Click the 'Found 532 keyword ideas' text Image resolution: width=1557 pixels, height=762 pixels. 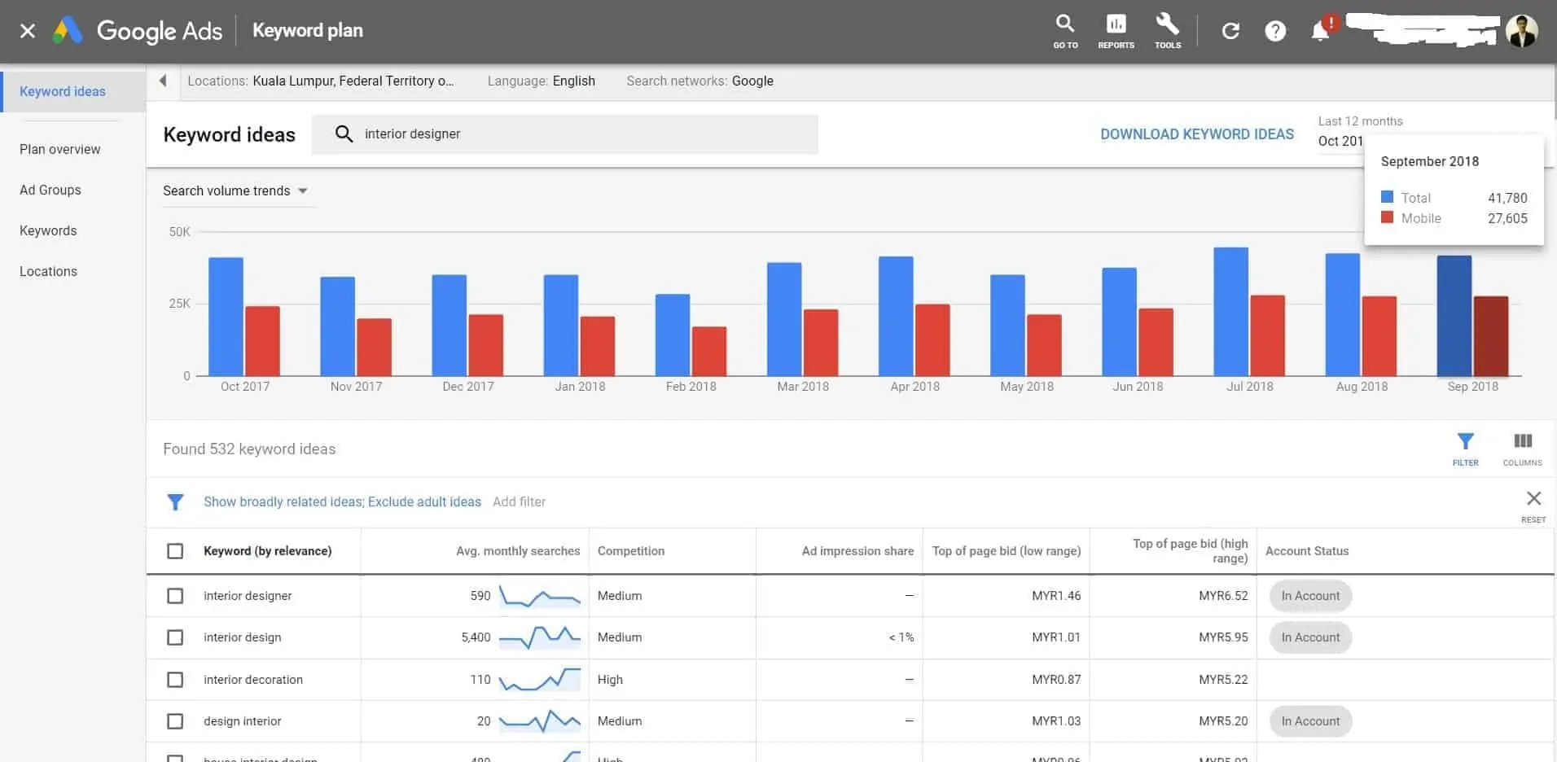click(x=249, y=449)
